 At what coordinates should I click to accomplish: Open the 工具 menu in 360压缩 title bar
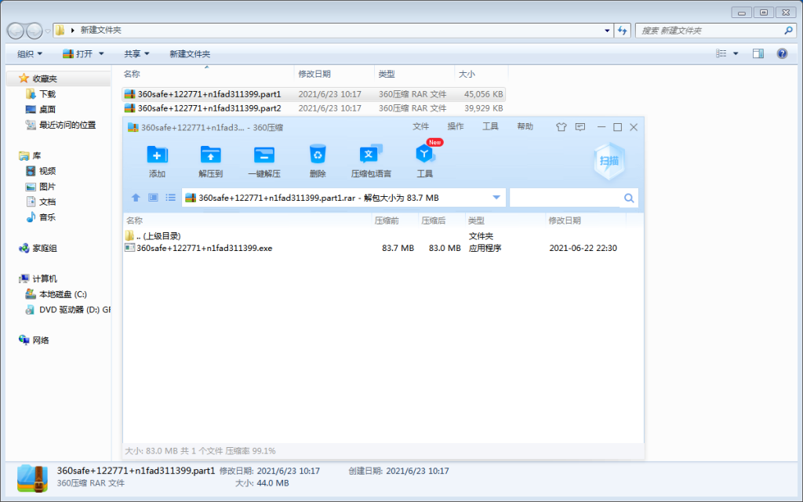pyautogui.click(x=490, y=126)
